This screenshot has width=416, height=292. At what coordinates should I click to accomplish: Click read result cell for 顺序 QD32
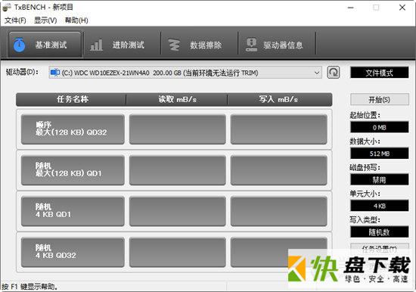click(x=178, y=129)
